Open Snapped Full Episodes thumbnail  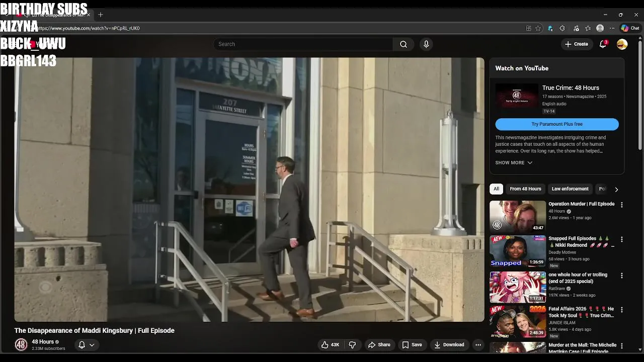click(x=518, y=251)
